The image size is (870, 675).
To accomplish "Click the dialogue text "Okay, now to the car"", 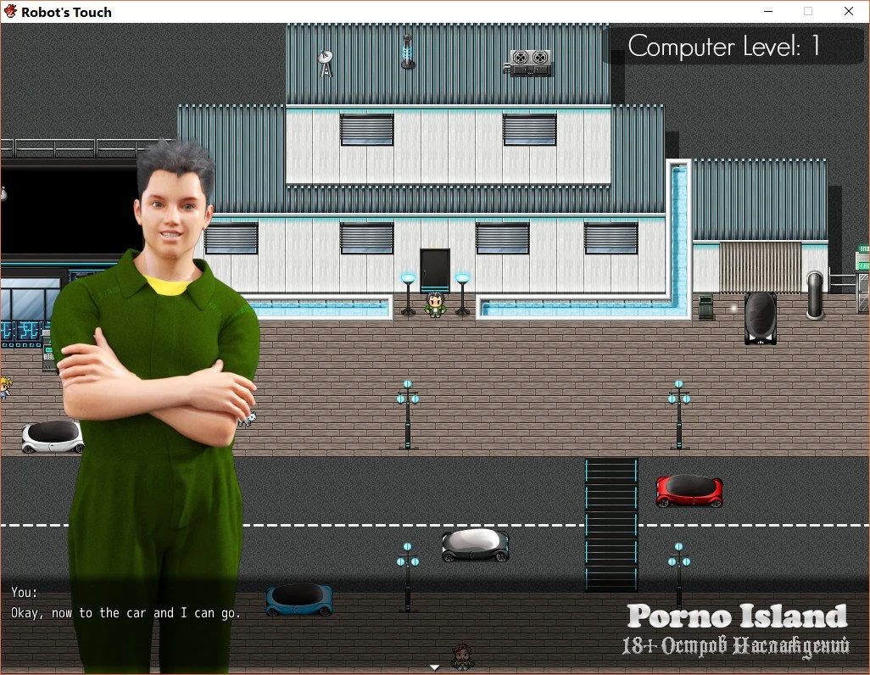I will pyautogui.click(x=125, y=612).
